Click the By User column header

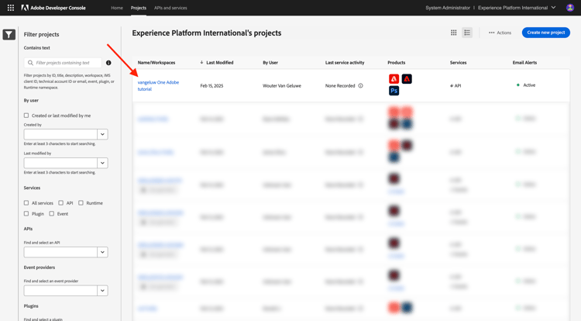tap(270, 63)
